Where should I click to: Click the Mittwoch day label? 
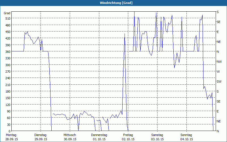tap(70, 135)
